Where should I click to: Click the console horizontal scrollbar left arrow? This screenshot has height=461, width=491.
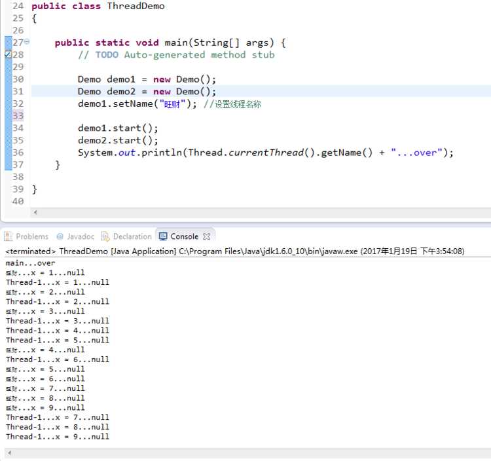click(x=10, y=452)
